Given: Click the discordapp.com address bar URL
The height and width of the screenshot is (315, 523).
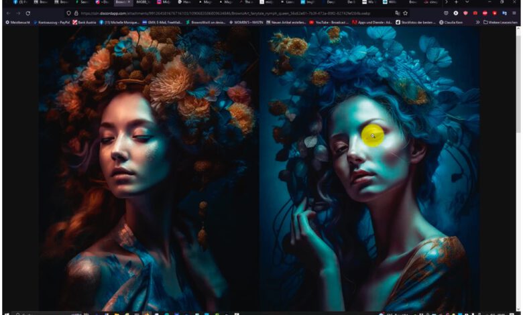Looking at the screenshot, I should tap(225, 13).
